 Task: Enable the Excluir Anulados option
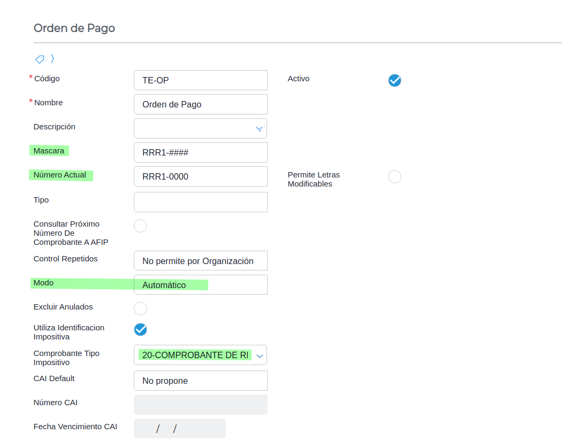click(140, 308)
